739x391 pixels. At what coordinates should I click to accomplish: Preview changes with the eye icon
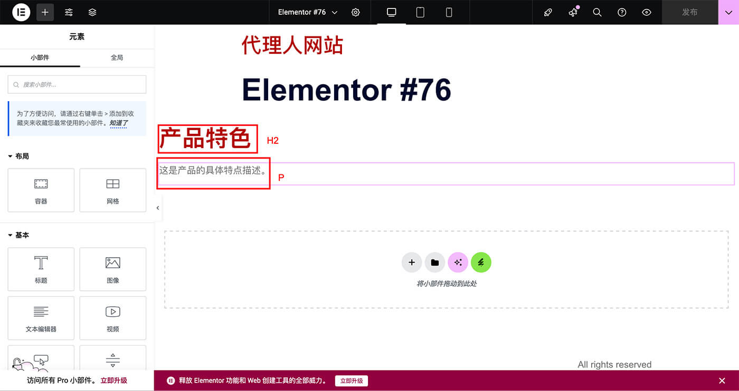(647, 12)
